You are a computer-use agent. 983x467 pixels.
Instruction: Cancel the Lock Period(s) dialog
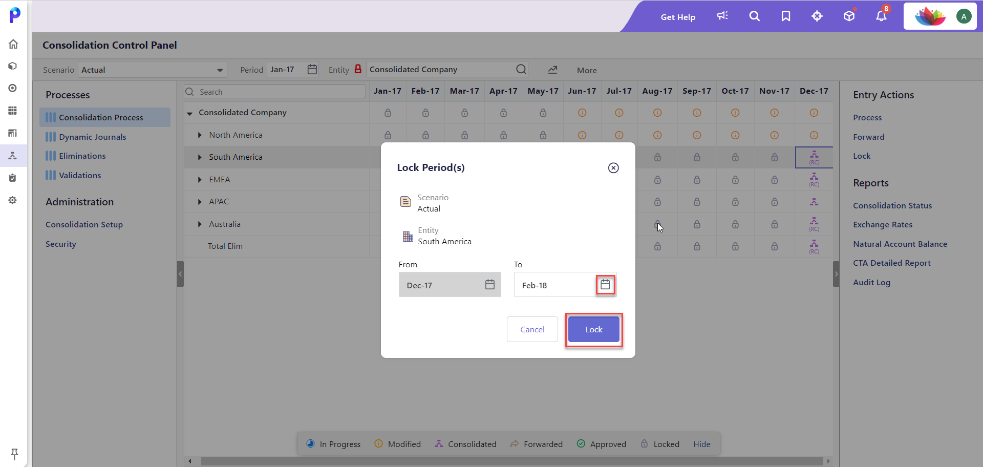pyautogui.click(x=532, y=329)
